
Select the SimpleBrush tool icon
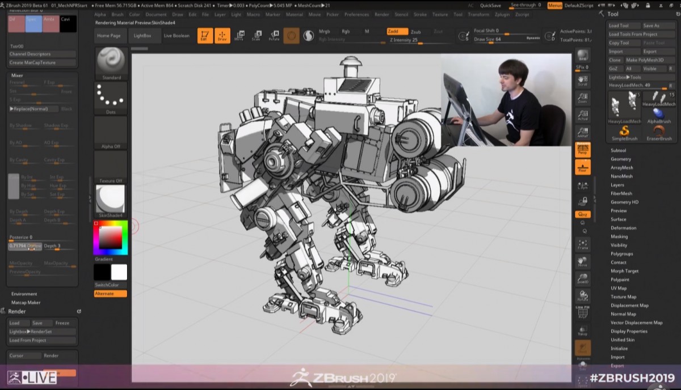(624, 132)
